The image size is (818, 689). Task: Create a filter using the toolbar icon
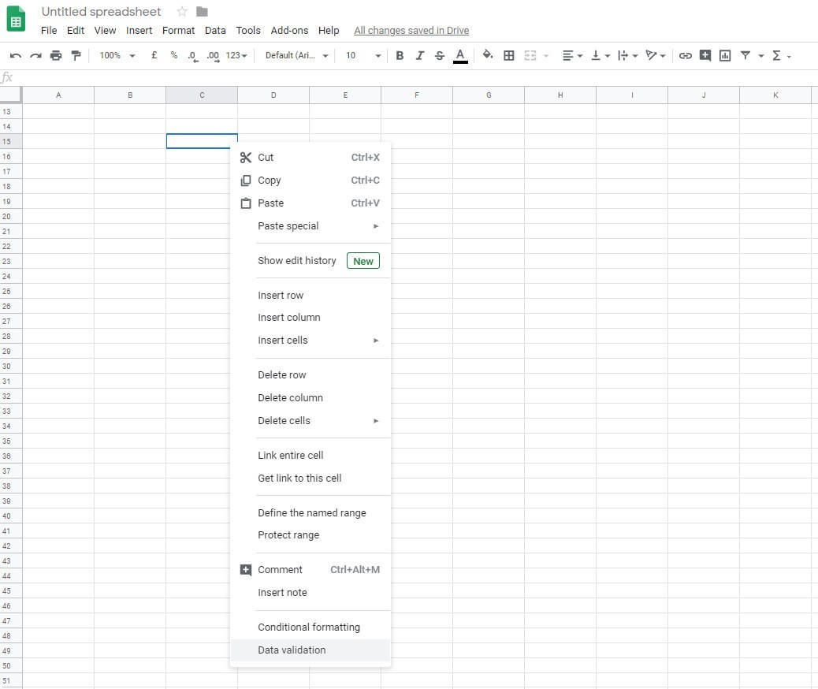(745, 55)
